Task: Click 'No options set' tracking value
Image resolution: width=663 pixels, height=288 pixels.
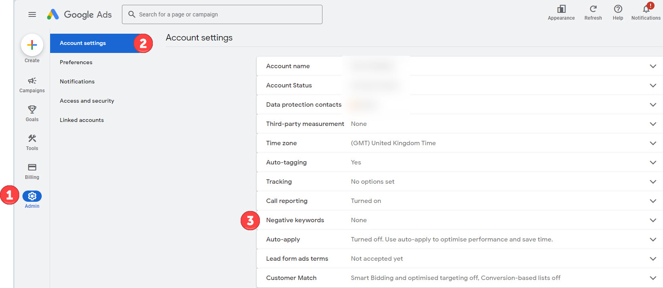Action: (x=373, y=182)
